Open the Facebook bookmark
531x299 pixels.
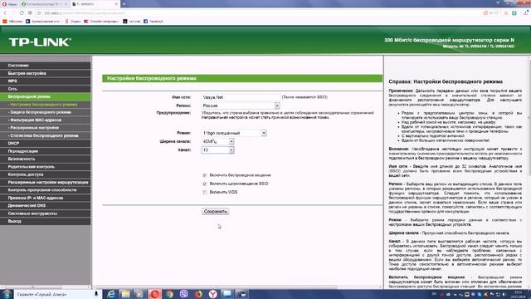point(153,22)
